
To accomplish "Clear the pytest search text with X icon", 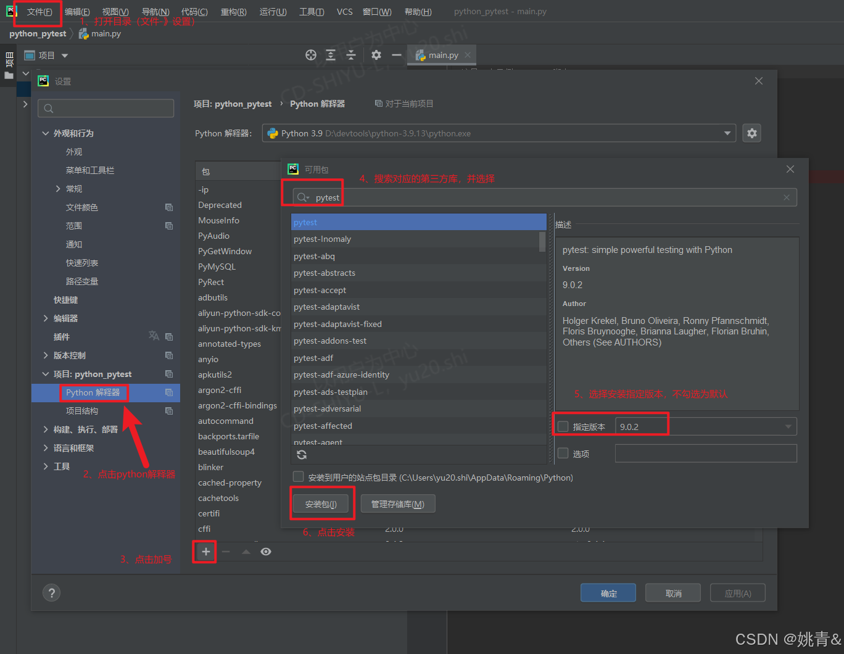I will 787,197.
